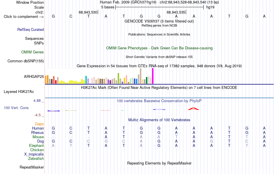Select the 100 Vert. Cons track label
This screenshot has width=274, height=174.
coord(16,108)
